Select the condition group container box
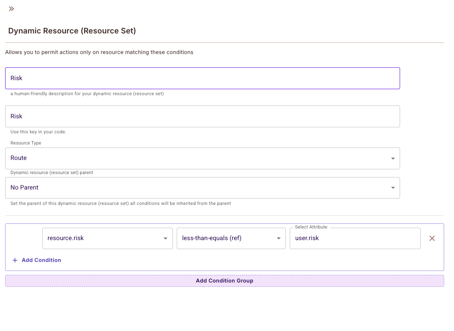454x331 pixels. [224, 247]
